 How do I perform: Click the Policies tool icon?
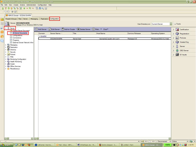click(177, 38)
